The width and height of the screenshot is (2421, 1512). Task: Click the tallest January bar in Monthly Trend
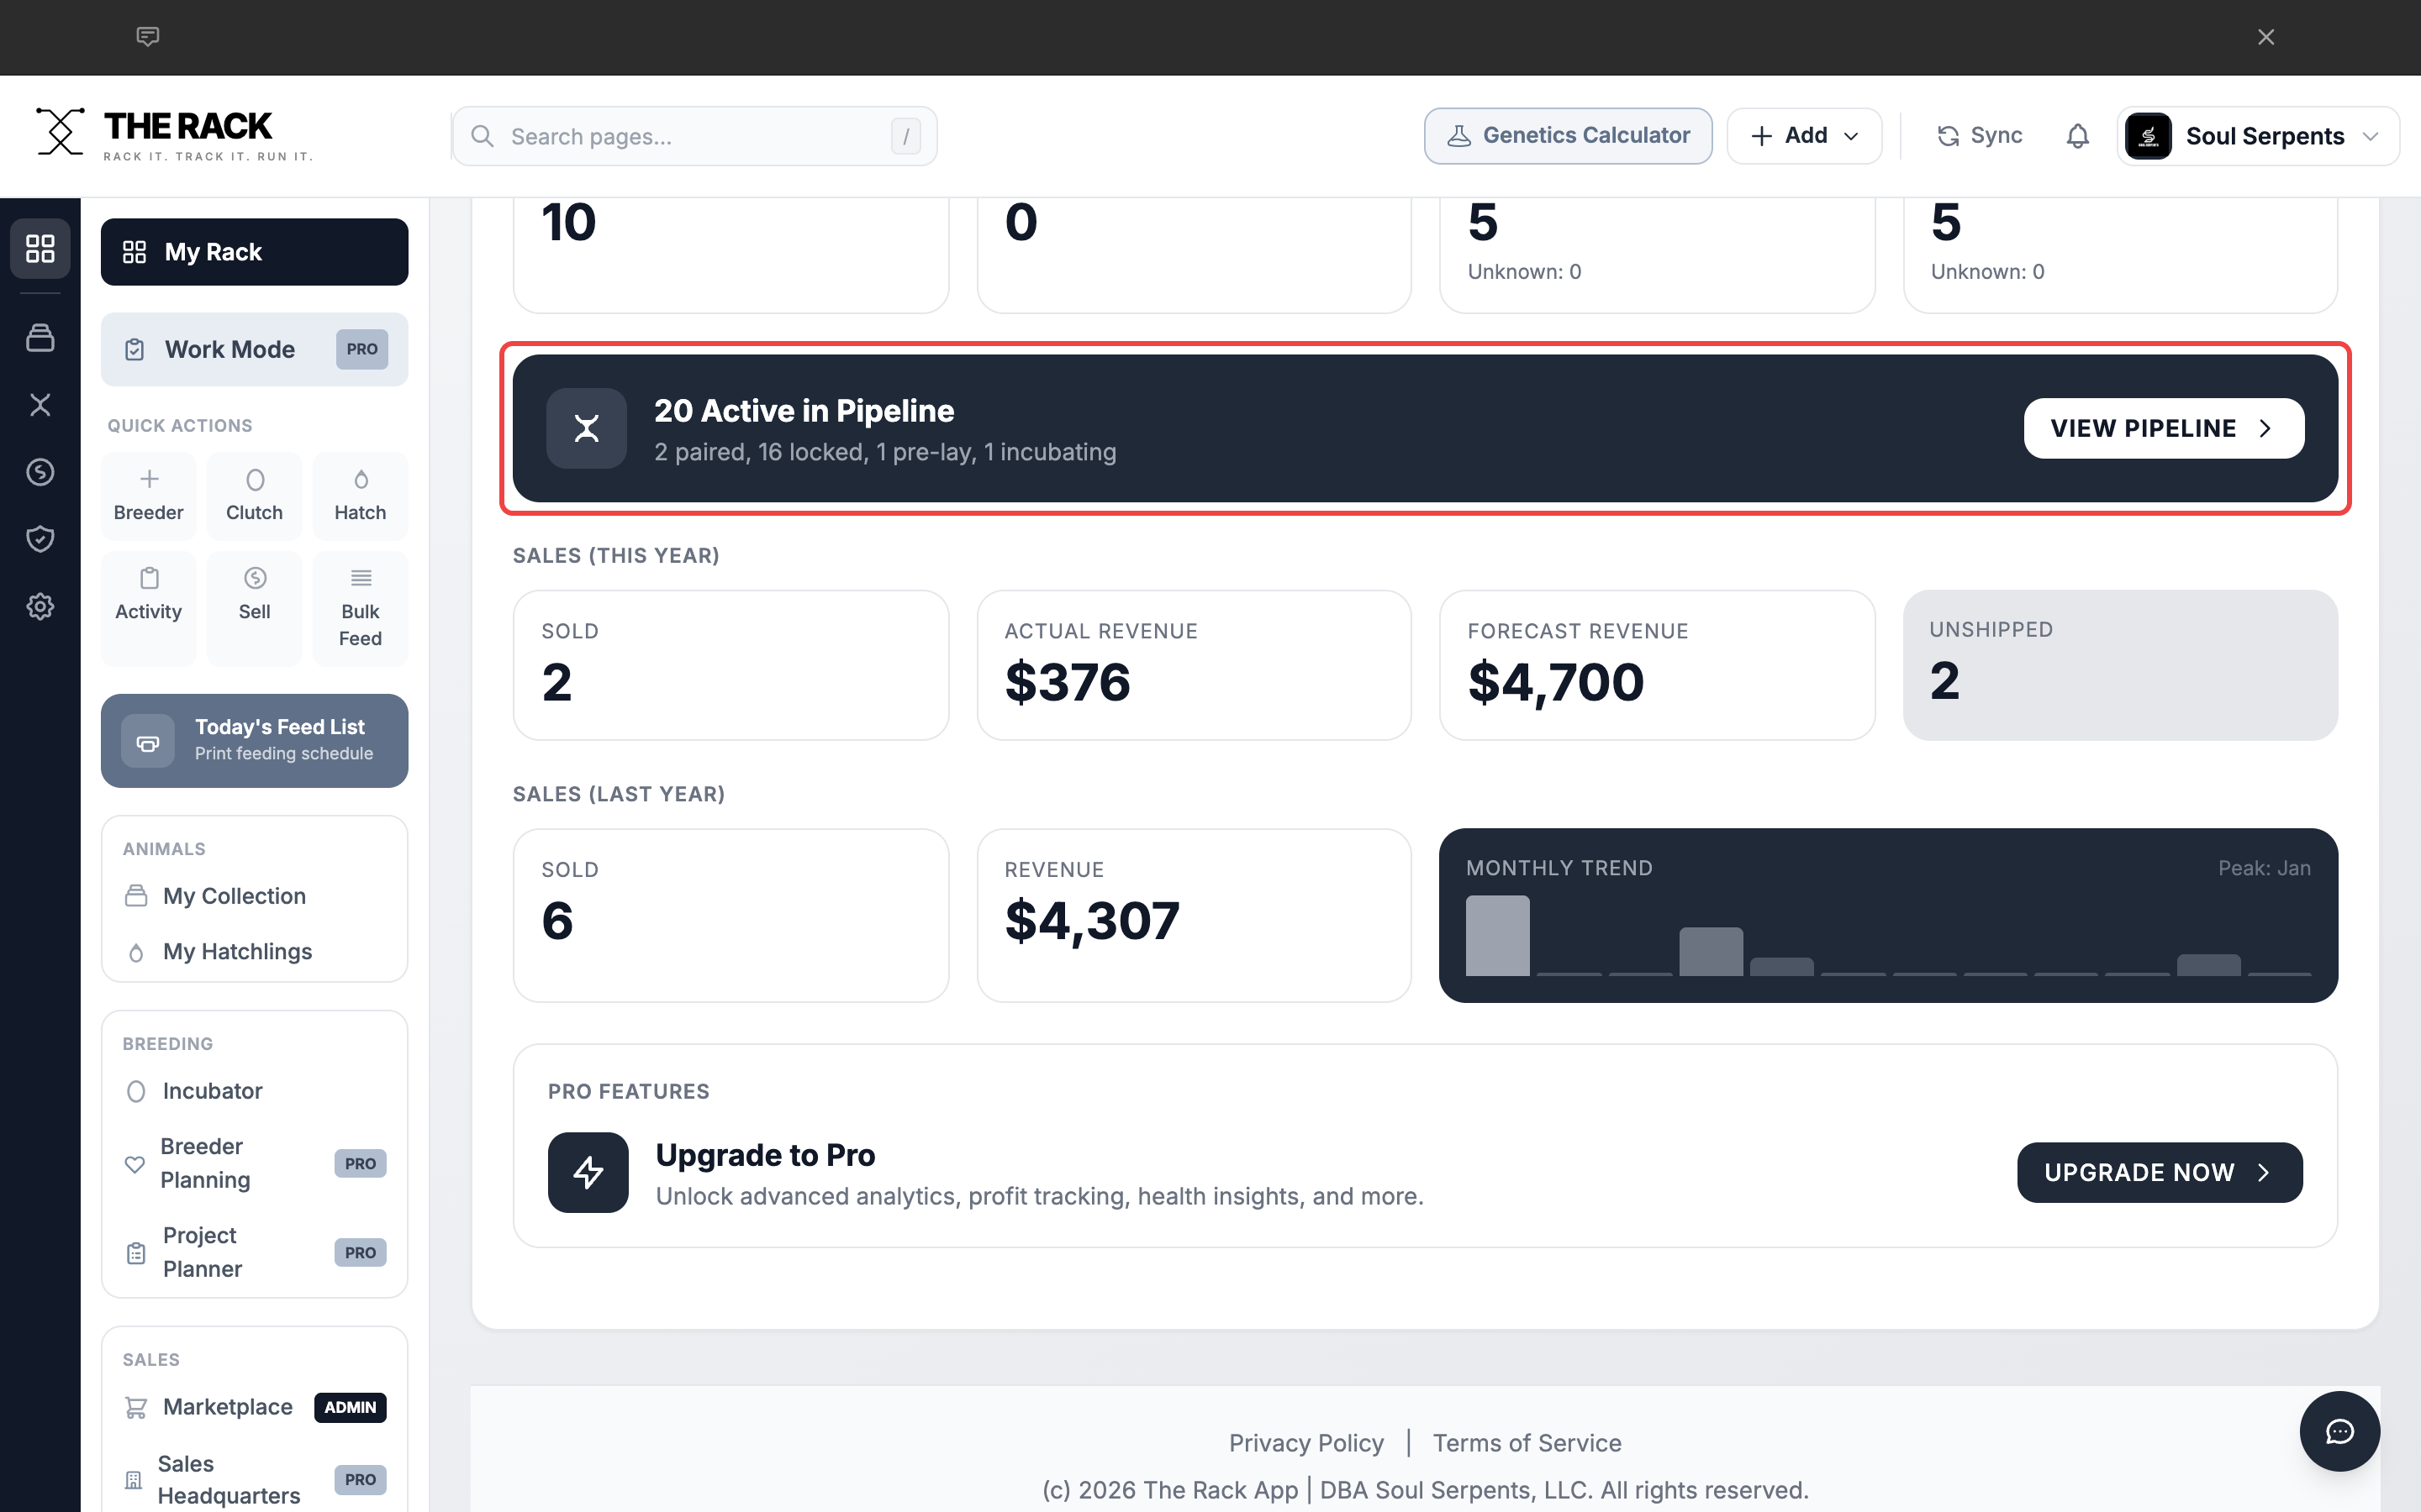1496,935
